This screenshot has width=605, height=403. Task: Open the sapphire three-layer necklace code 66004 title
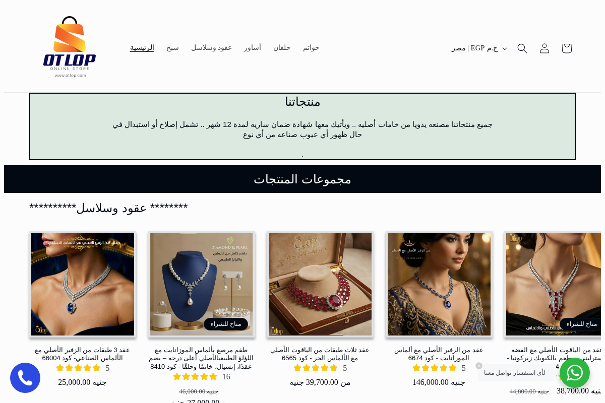pyautogui.click(x=83, y=354)
